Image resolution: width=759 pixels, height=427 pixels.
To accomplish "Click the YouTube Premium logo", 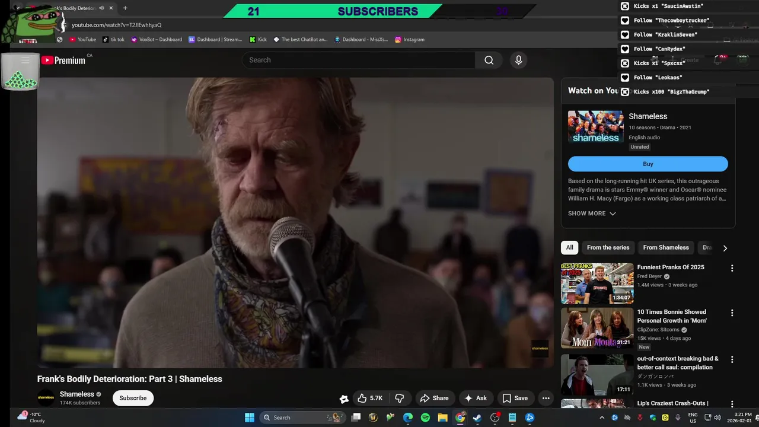I will click(x=63, y=60).
